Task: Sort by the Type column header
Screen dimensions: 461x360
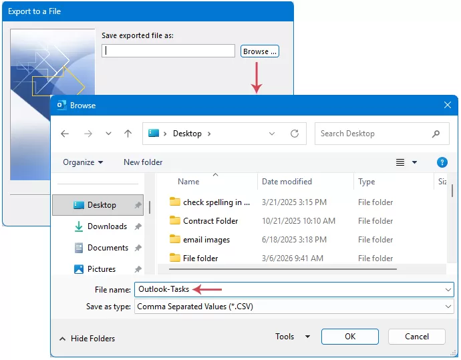Action: pyautogui.click(x=366, y=182)
